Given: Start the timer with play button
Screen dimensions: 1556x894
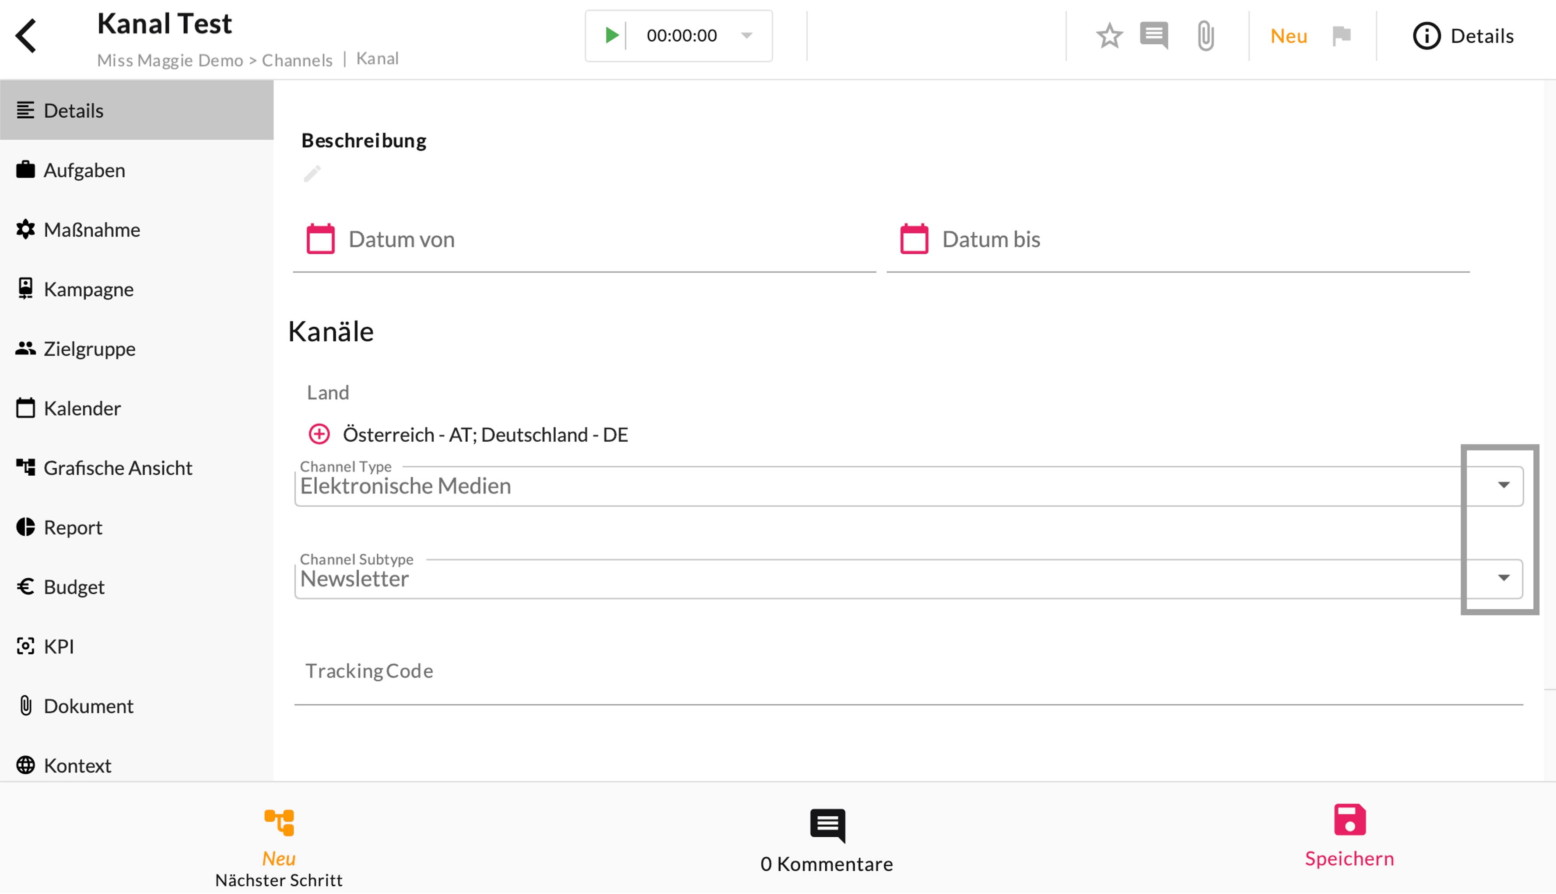Looking at the screenshot, I should coord(611,35).
